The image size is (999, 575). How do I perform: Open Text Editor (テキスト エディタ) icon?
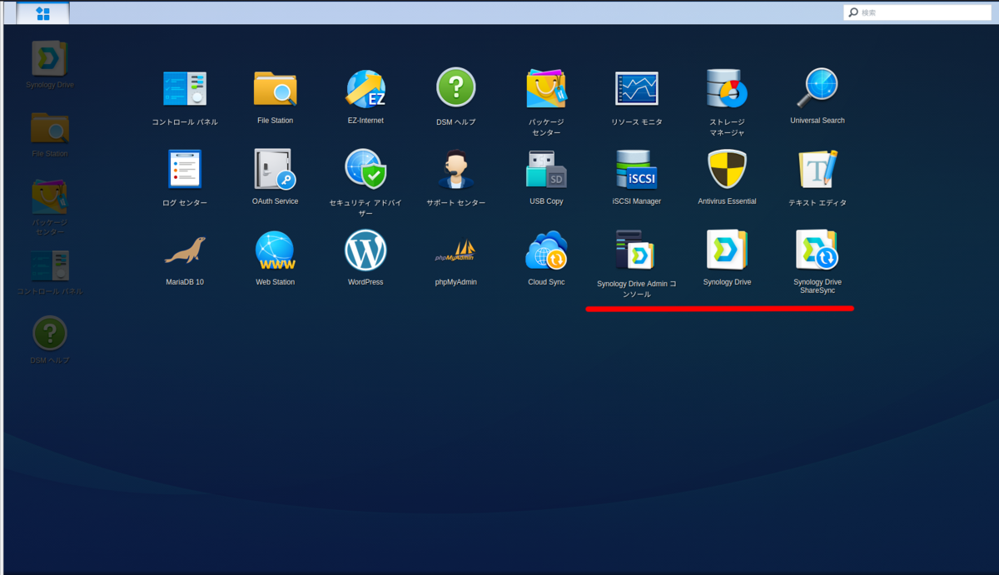tap(818, 169)
